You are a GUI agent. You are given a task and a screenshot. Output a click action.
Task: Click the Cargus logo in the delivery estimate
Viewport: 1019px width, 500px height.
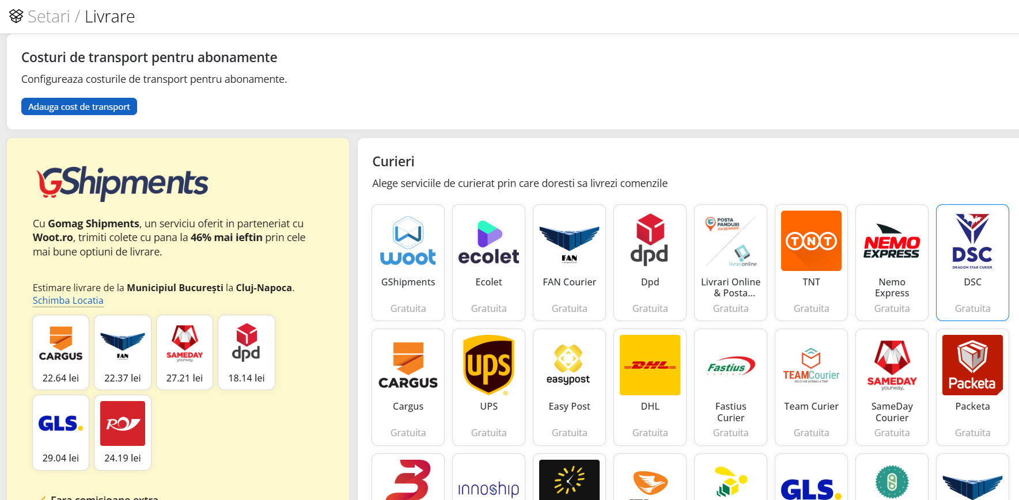click(60, 343)
